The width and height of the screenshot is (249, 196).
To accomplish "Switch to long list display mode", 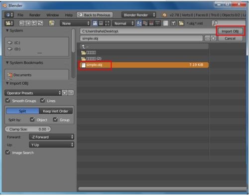I will pyautogui.click(x=101, y=23).
